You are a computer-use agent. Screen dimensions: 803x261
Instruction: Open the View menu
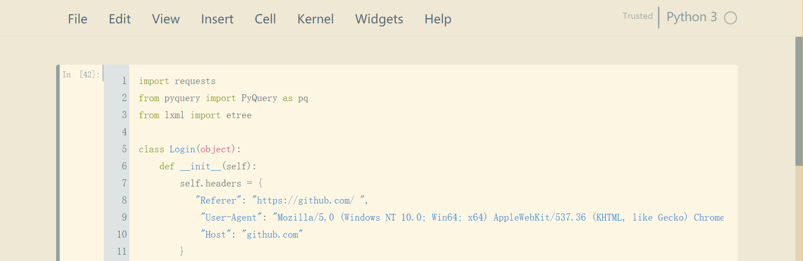tap(165, 19)
